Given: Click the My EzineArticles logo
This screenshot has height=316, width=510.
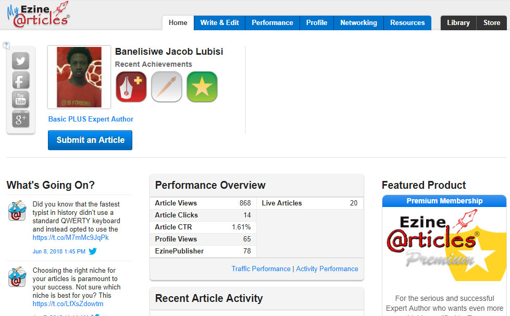Looking at the screenshot, I should (x=39, y=14).
